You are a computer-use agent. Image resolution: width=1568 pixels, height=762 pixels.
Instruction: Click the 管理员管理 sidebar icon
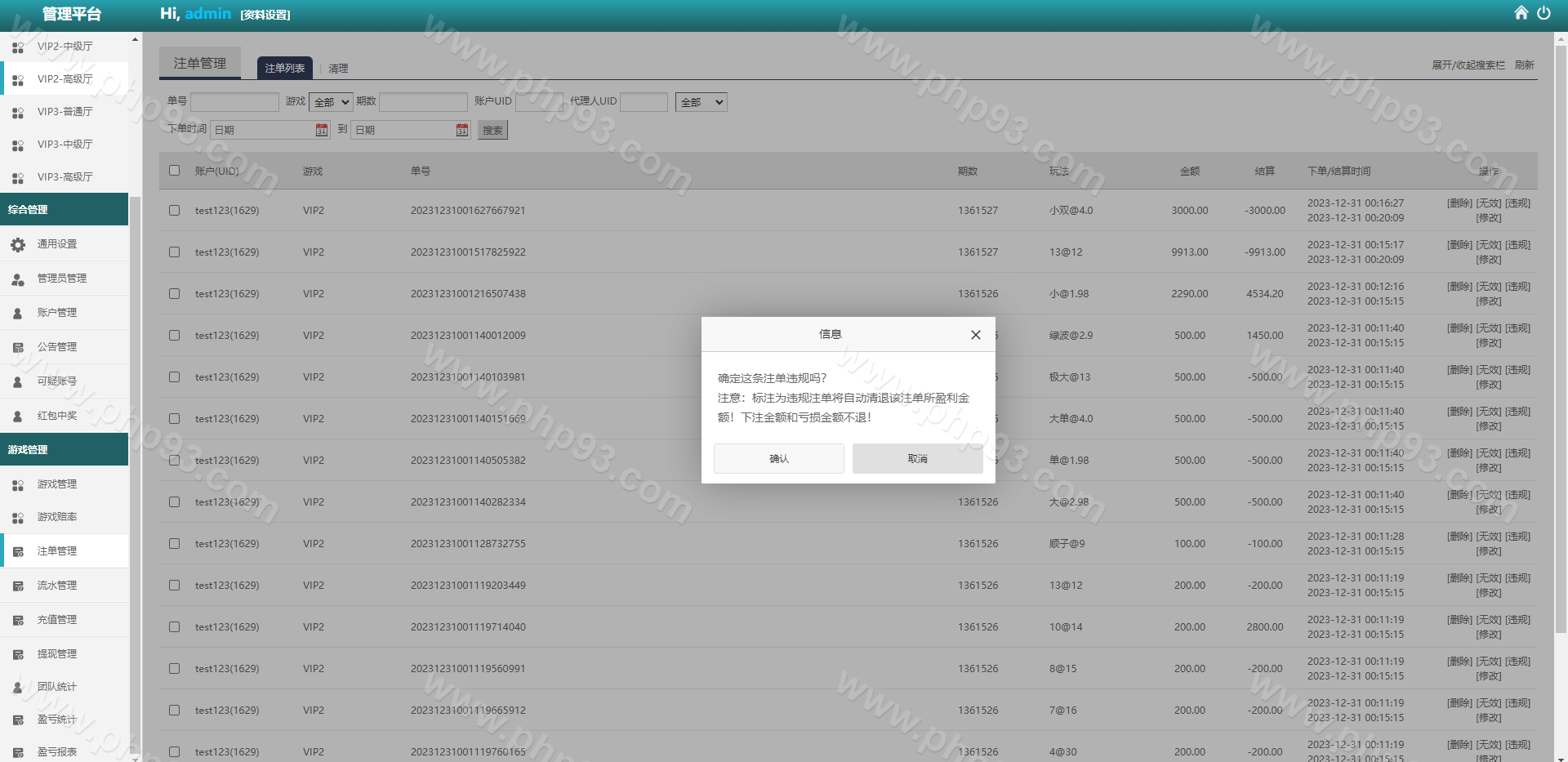(x=18, y=279)
